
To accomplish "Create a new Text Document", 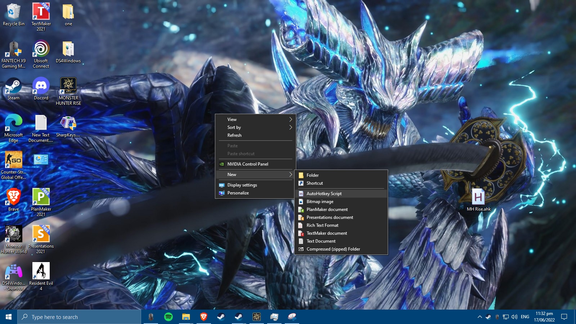I will 341,241.
